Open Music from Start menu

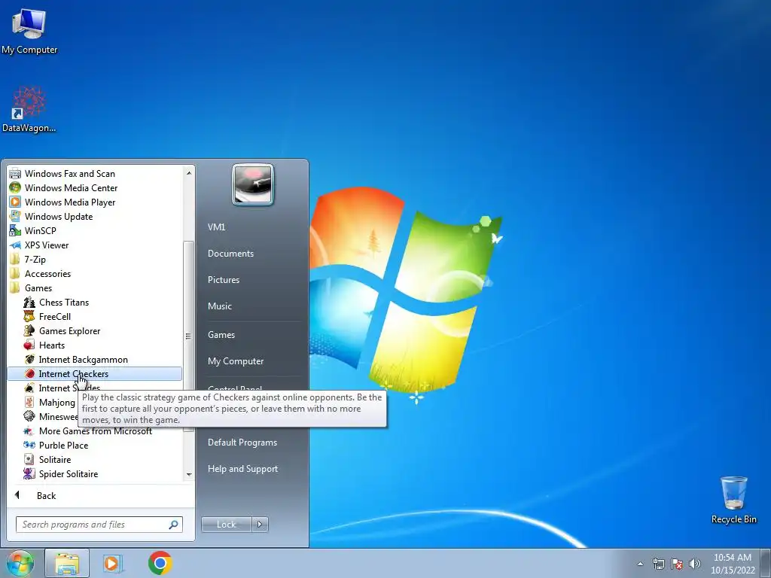220,306
